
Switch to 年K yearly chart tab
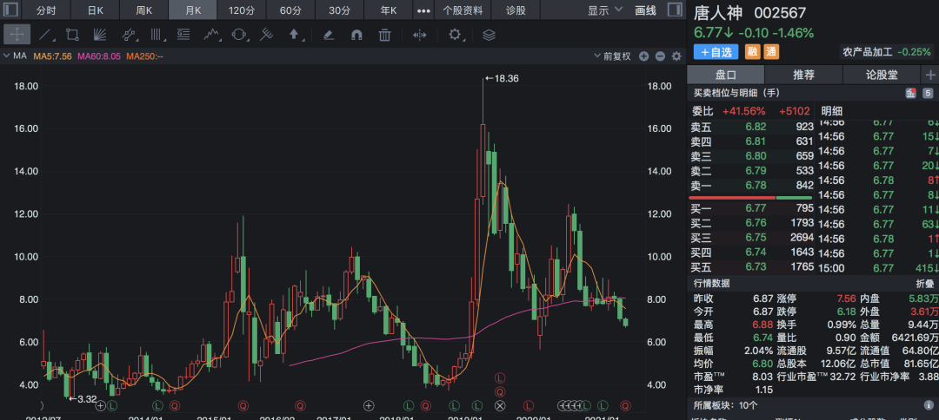tap(389, 10)
